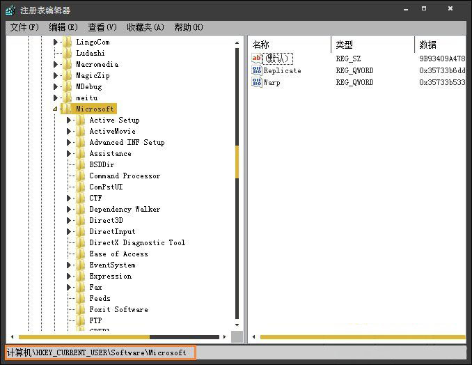
Task: Expand the DirectInput key arrow
Action: (x=69, y=231)
